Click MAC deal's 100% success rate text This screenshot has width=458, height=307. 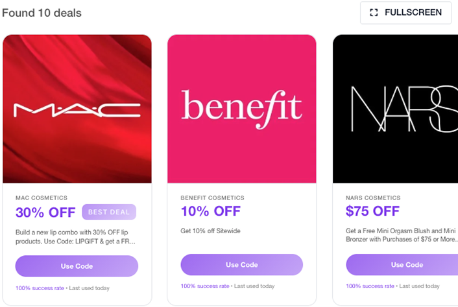40,288
